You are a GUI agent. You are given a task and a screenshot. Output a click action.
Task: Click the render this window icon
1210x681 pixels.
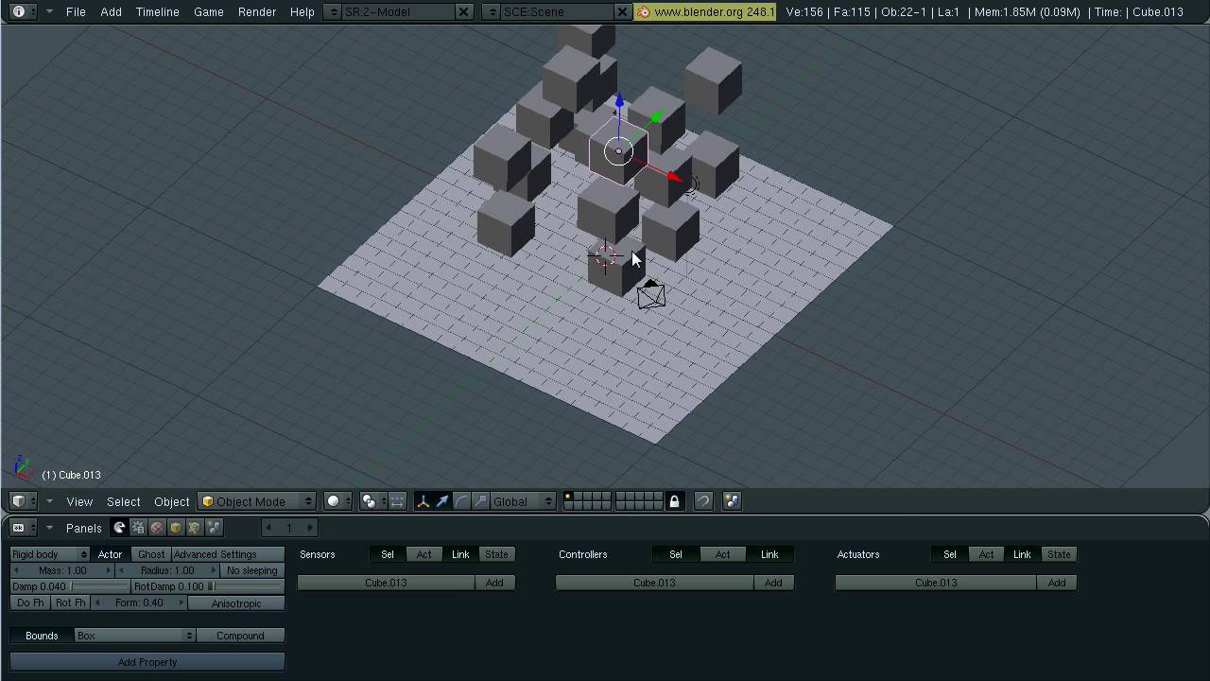(x=733, y=501)
